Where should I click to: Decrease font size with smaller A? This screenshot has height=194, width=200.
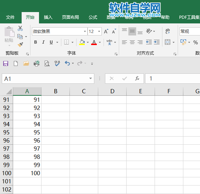[x=114, y=31]
